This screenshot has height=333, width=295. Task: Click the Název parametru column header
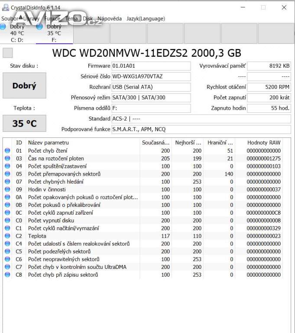point(83,143)
